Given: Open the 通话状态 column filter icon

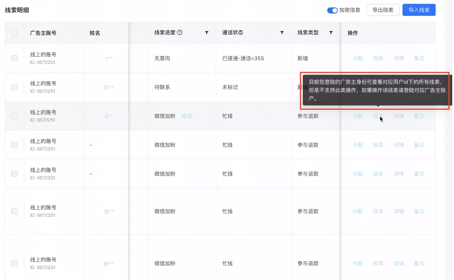Looking at the screenshot, I should (283, 33).
